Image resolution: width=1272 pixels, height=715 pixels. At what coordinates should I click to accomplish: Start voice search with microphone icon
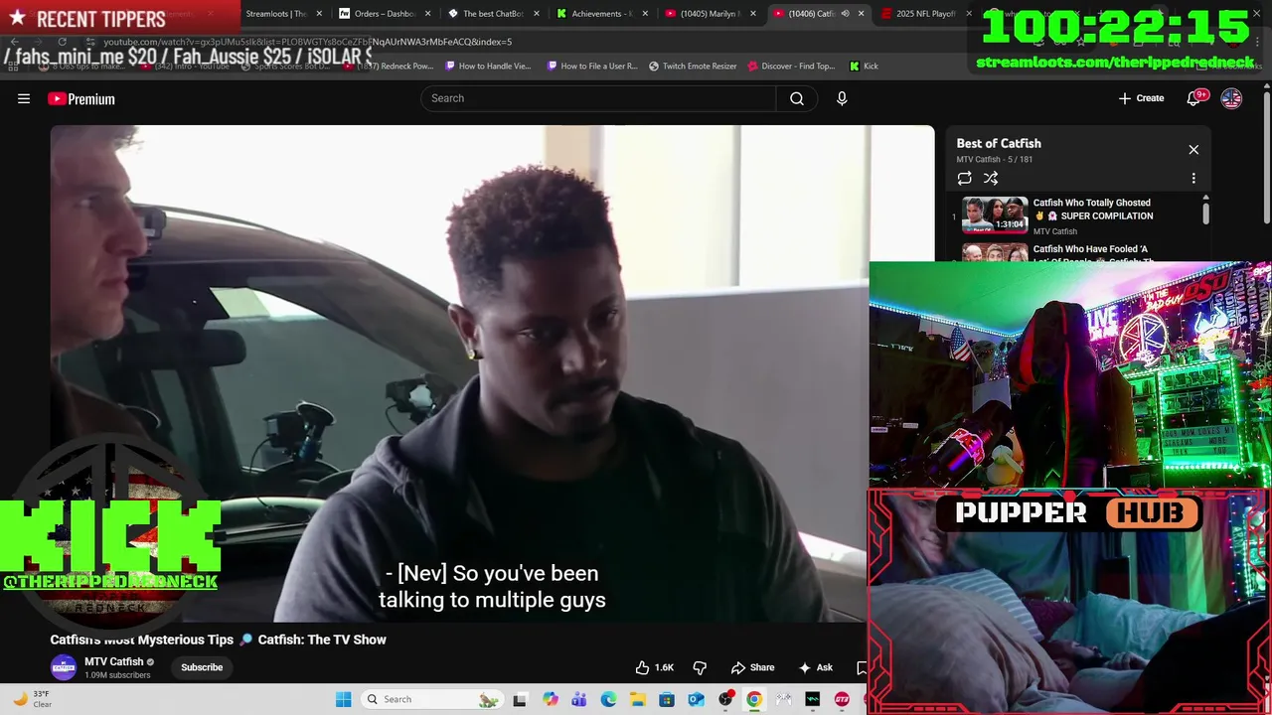[842, 98]
